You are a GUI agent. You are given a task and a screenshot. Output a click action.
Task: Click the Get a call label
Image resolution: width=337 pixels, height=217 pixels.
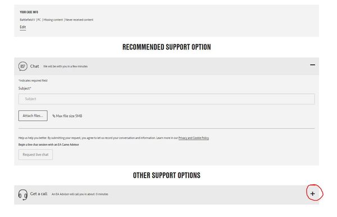(39, 194)
